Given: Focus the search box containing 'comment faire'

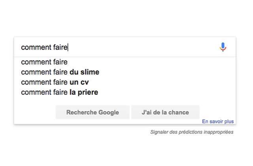Looking at the screenshot, I should tap(119, 47).
